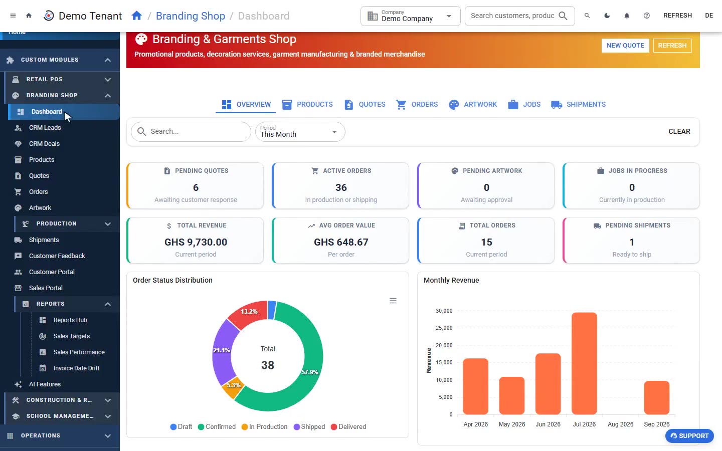Switch to the ORDERS tab
Viewport: 722px width, 451px height.
pos(417,104)
